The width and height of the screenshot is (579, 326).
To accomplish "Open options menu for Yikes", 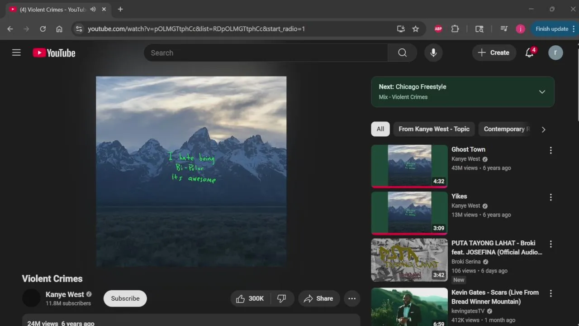I will 551,197.
